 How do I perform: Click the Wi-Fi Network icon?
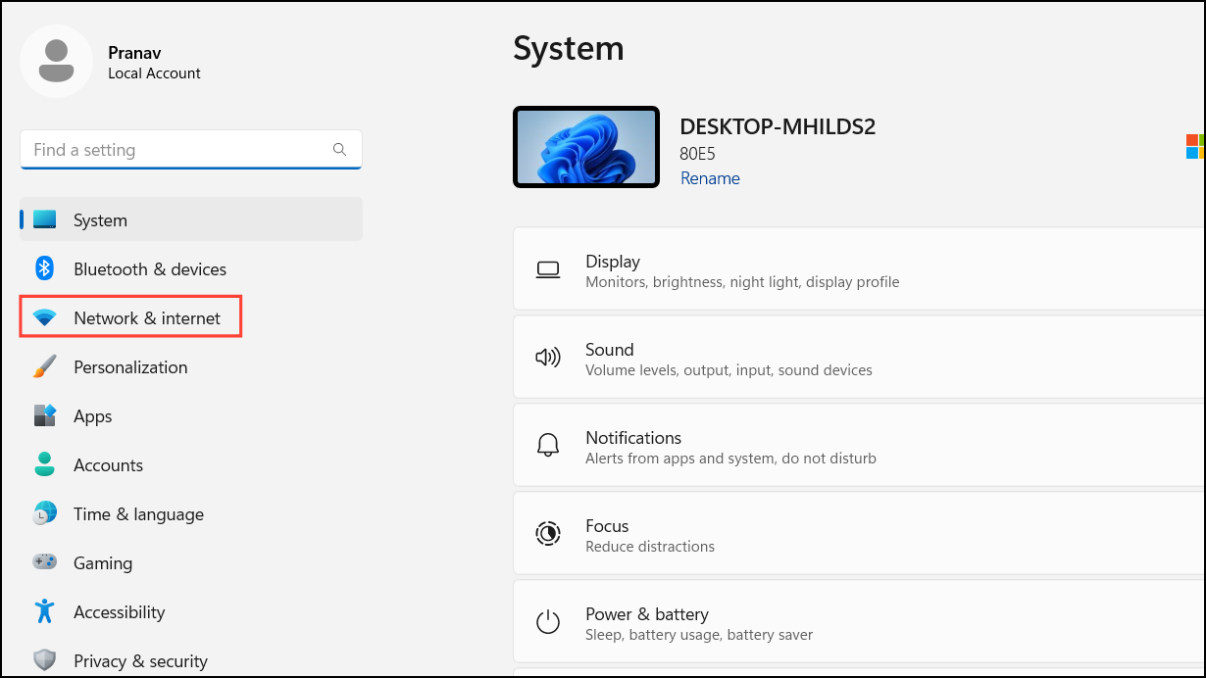point(44,318)
